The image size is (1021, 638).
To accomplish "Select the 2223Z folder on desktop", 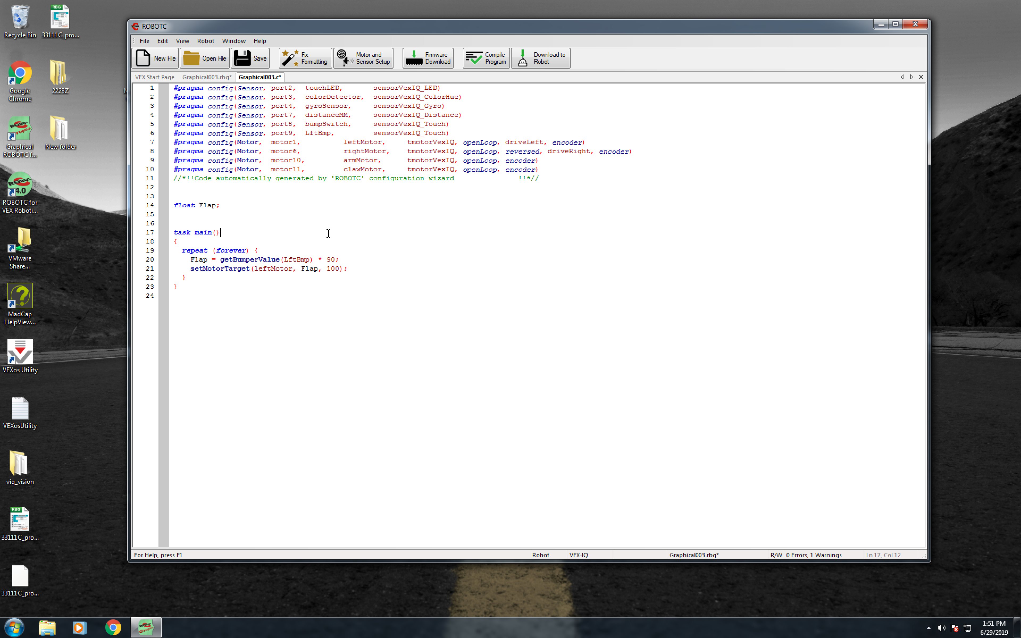I will (x=60, y=77).
